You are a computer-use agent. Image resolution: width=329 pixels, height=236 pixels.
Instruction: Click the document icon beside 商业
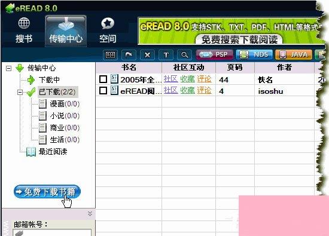point(42,128)
